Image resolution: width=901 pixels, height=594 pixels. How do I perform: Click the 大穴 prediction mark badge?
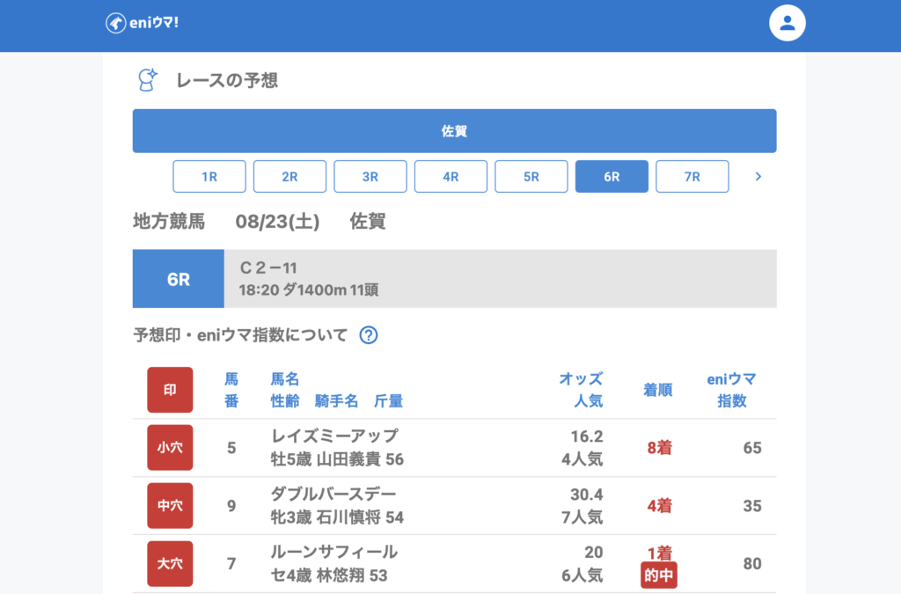tap(170, 563)
